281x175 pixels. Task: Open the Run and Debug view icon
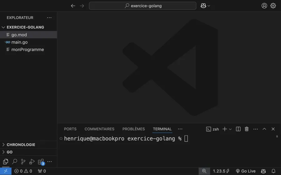(32, 162)
